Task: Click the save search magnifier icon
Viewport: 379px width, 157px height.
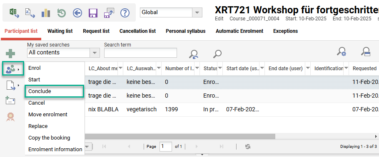Action: (366, 52)
